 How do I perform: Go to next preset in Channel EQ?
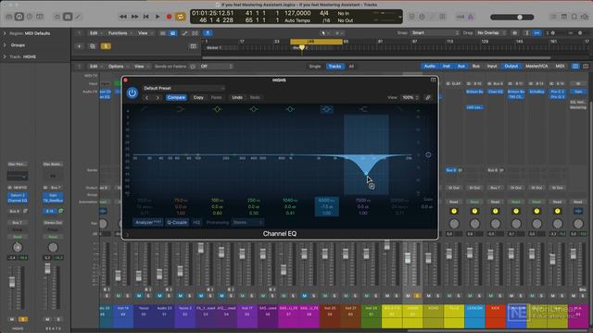tap(158, 98)
